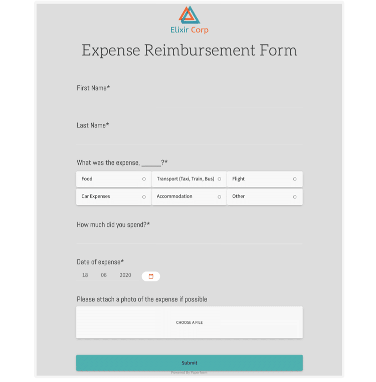Click the First Name input field
Screen dimensions: 376x382
coord(189,101)
